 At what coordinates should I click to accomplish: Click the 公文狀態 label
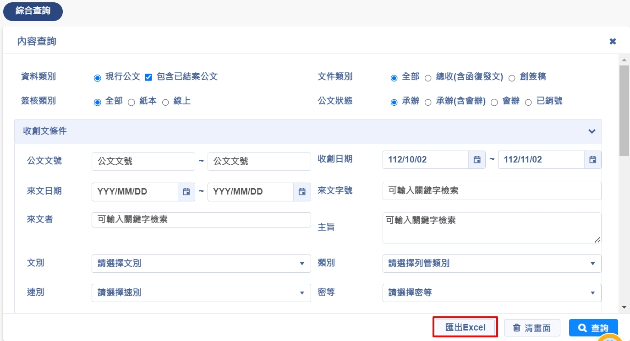point(335,101)
